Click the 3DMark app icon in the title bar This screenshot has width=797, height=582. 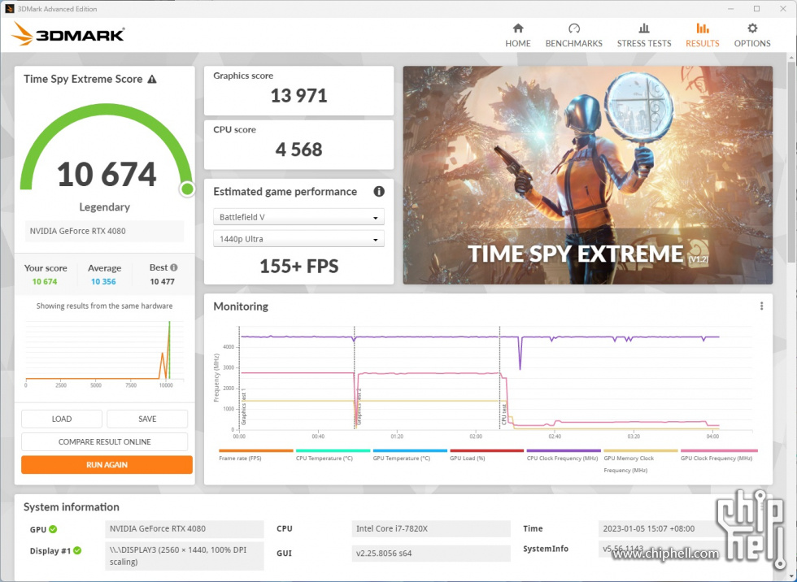(9, 9)
